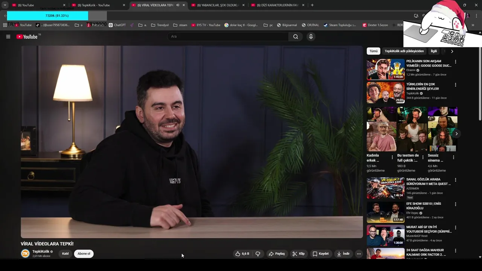
Task: Open TÜRKLERİN EN ÇOK SİNİRLENDİĞİ thumbnail
Action: tap(386, 93)
